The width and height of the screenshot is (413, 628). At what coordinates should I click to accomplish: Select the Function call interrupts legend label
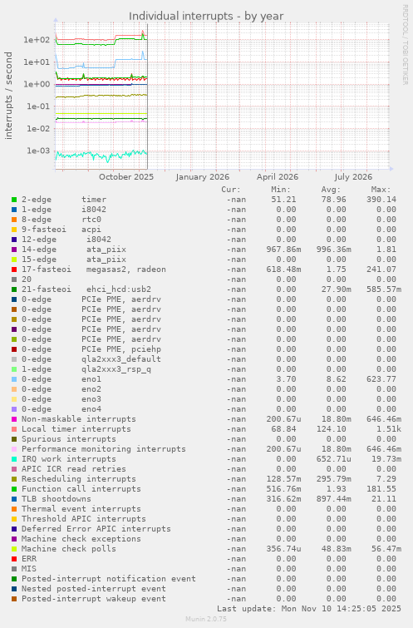click(x=81, y=489)
